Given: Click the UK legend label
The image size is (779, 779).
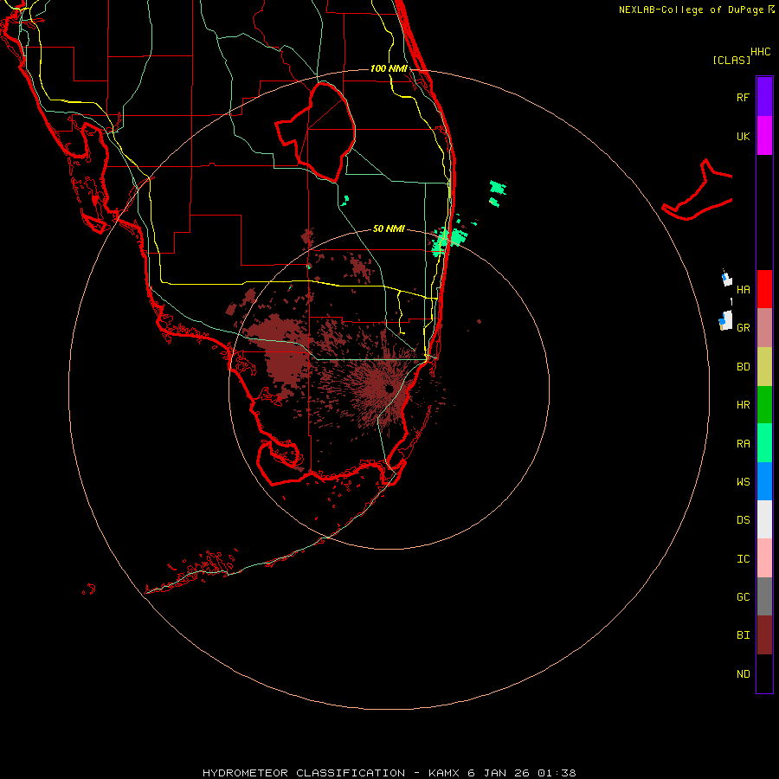Looking at the screenshot, I should coord(743,136).
